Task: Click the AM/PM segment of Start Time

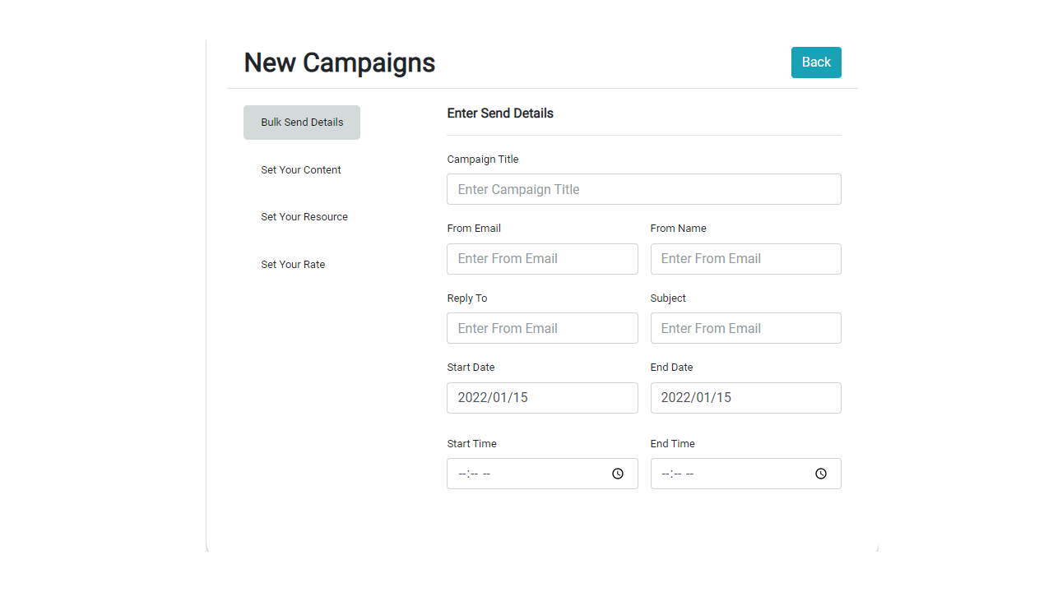Action: point(486,474)
